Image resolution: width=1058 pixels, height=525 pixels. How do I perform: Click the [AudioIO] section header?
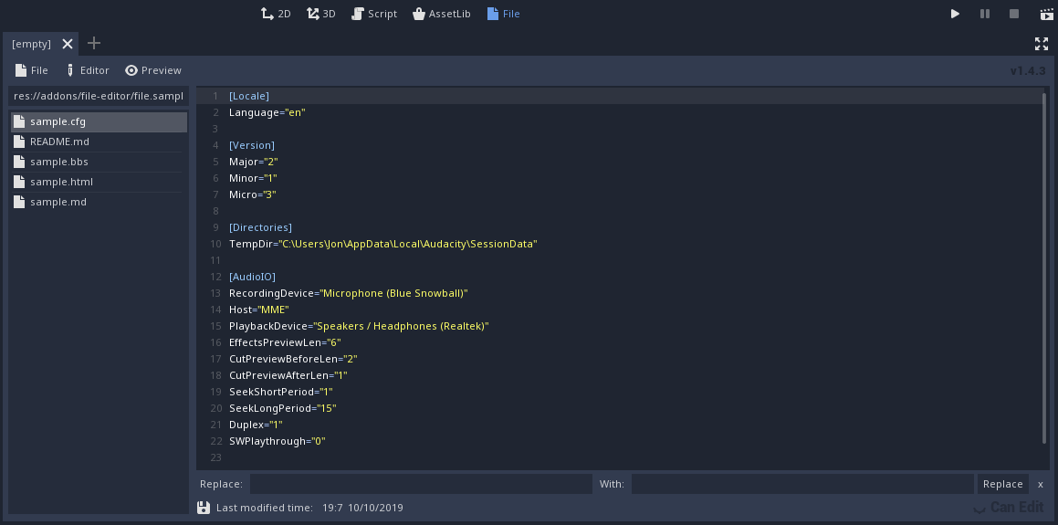click(x=252, y=277)
